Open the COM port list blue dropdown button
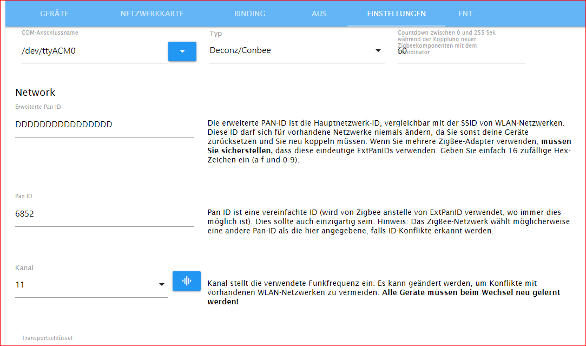This screenshot has height=346, width=586. [x=182, y=51]
